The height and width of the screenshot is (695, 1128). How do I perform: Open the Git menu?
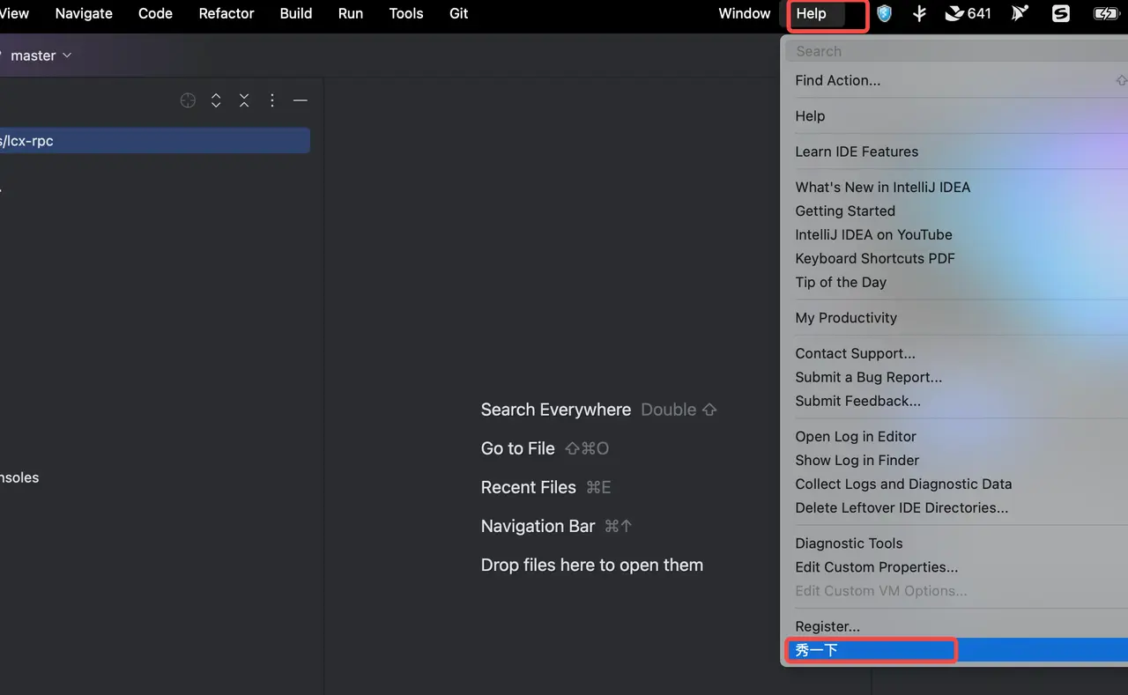459,13
